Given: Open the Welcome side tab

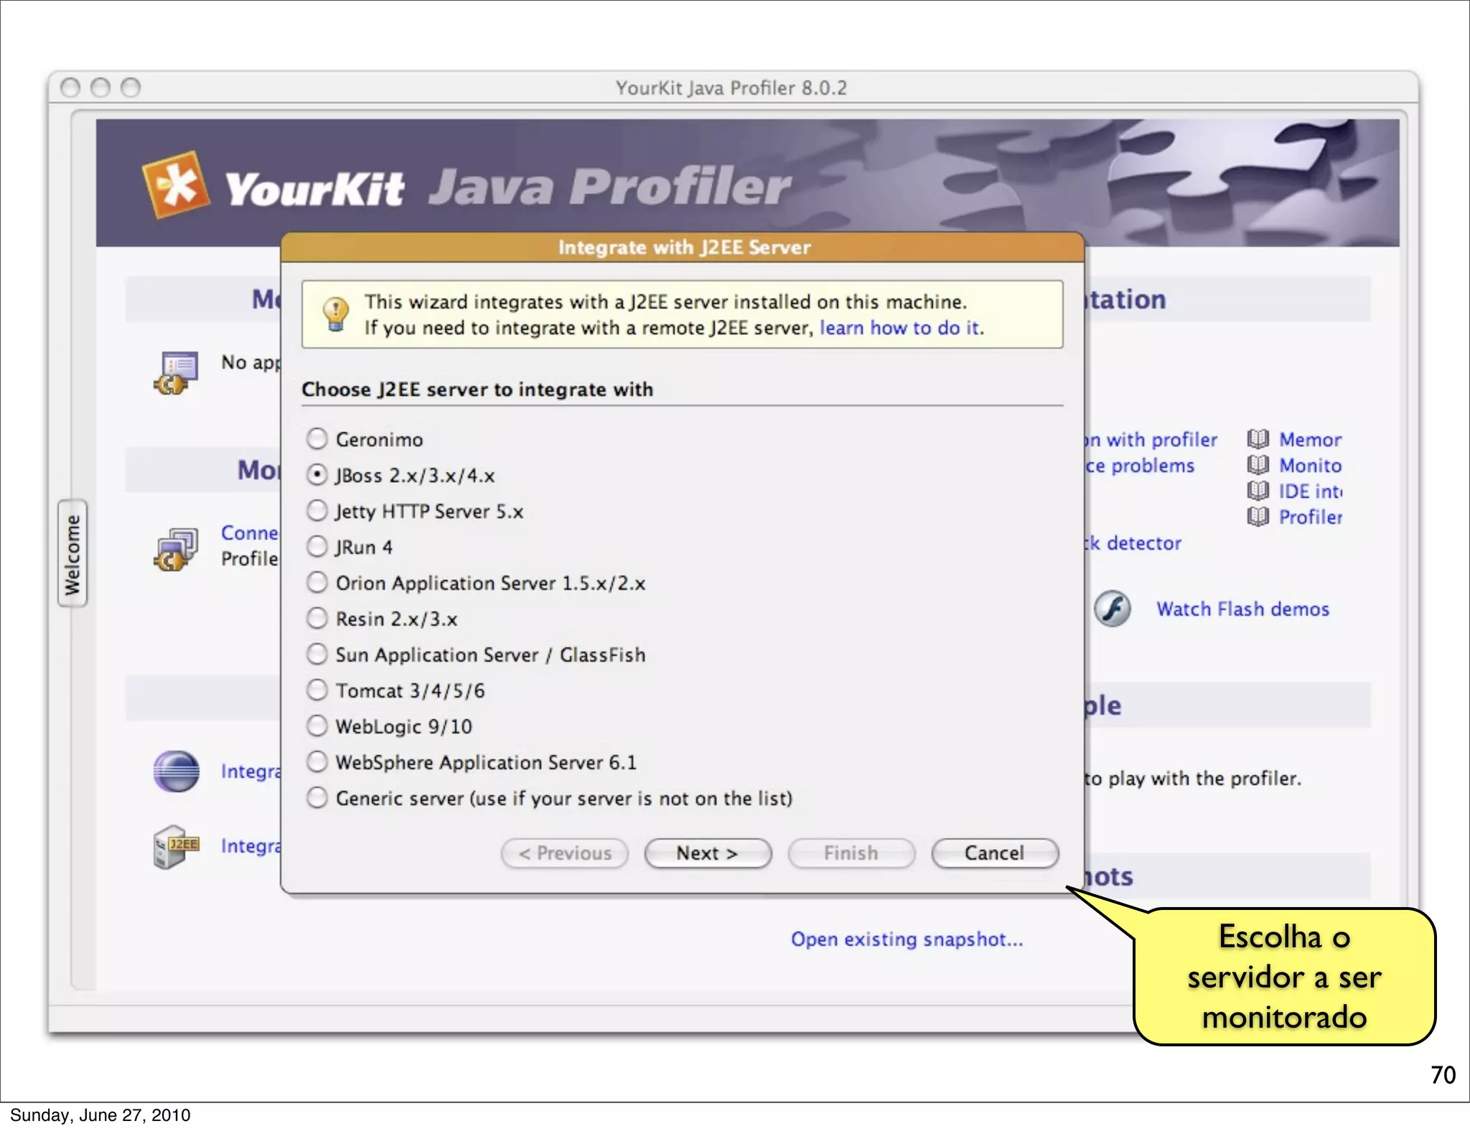Looking at the screenshot, I should pyautogui.click(x=72, y=553).
